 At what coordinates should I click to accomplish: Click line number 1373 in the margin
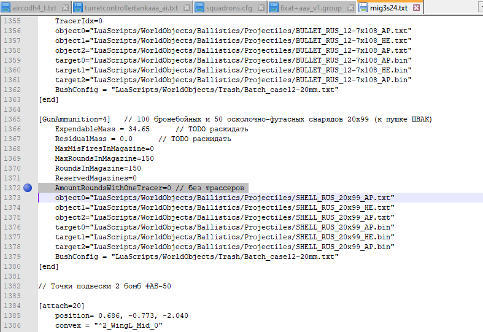[x=12, y=198]
